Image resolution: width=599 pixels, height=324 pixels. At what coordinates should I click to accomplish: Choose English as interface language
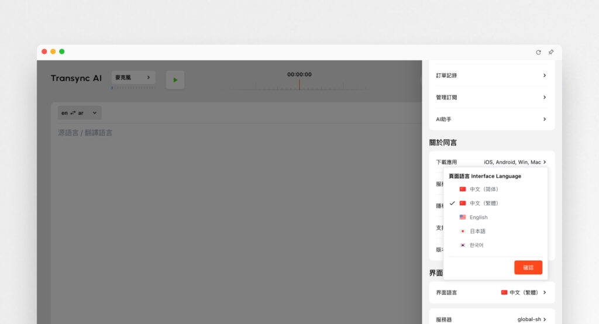click(478, 217)
